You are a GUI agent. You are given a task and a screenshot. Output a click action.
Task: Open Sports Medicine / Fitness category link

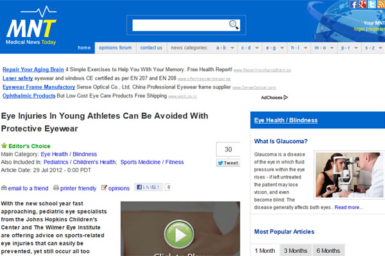[x=152, y=162]
